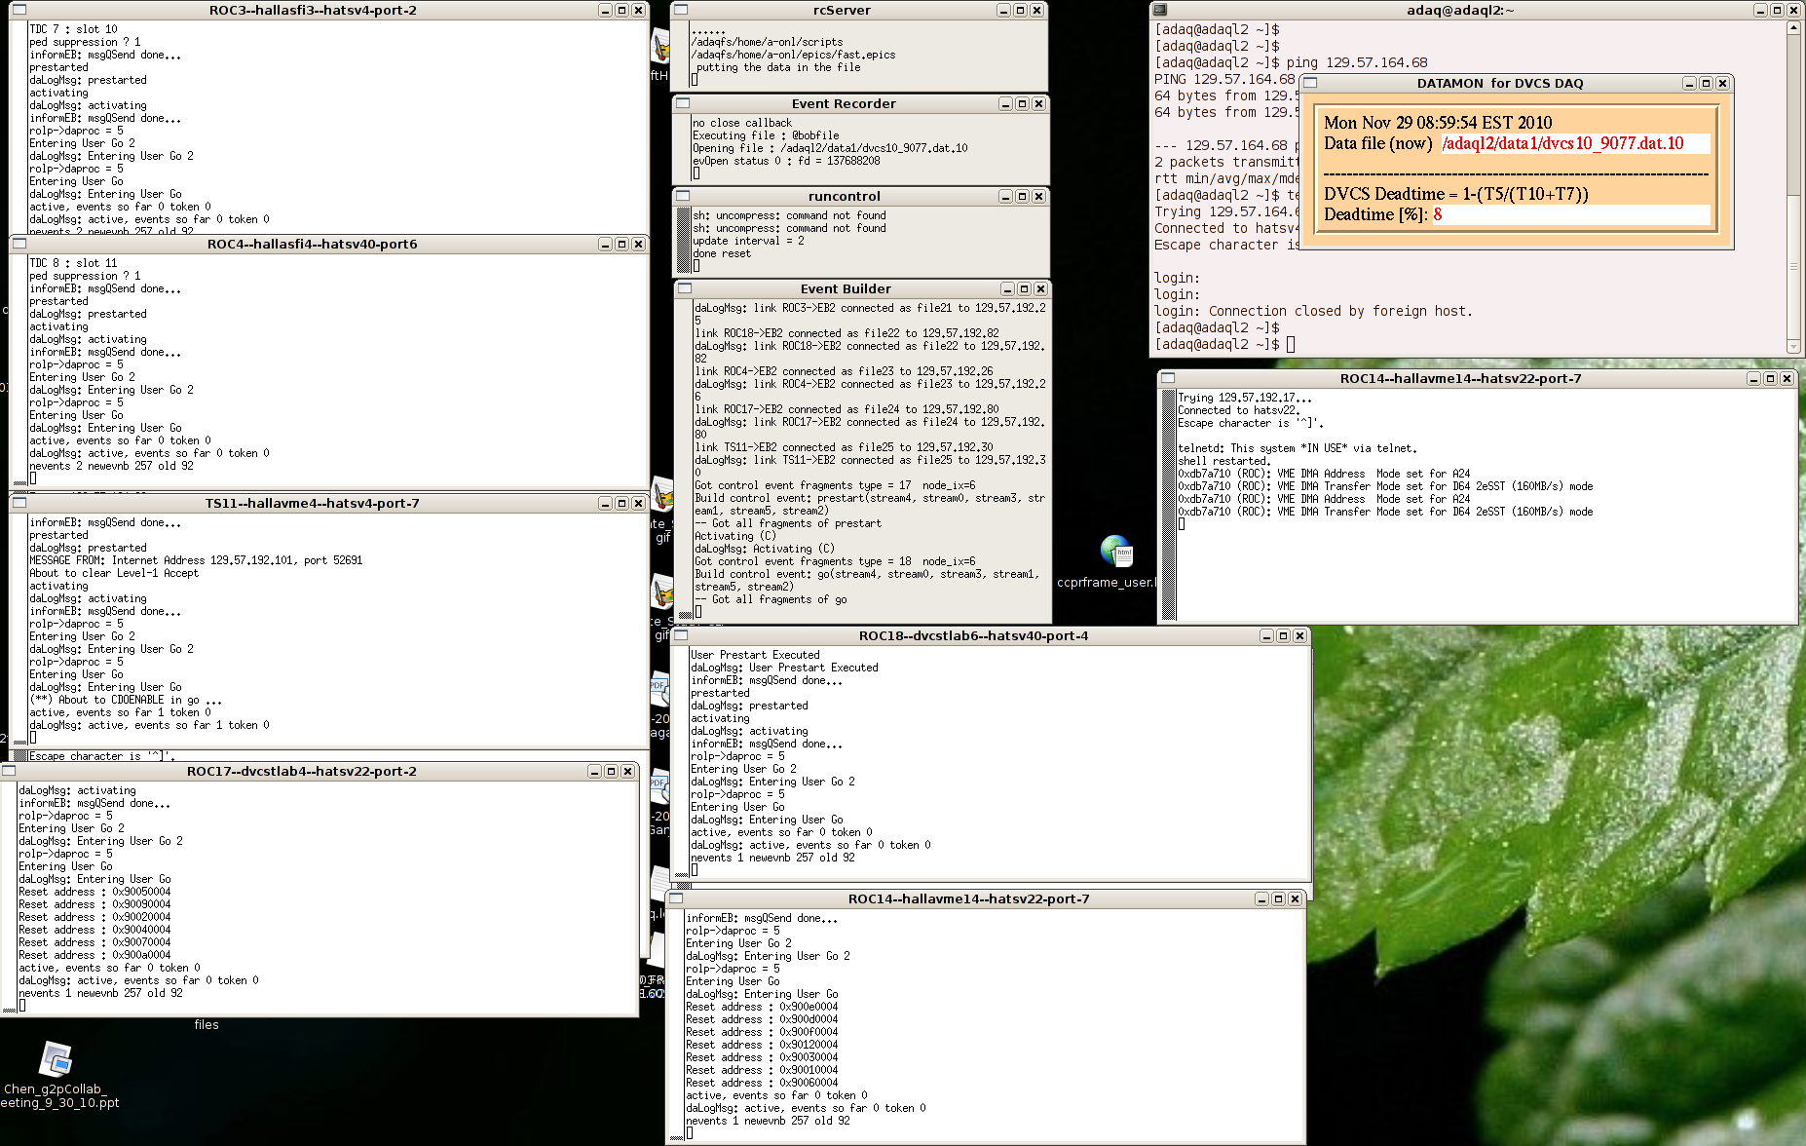Click the last adaq@adaql2 prompt cursor
Viewport: 1806px width, 1146px height.
1291,344
